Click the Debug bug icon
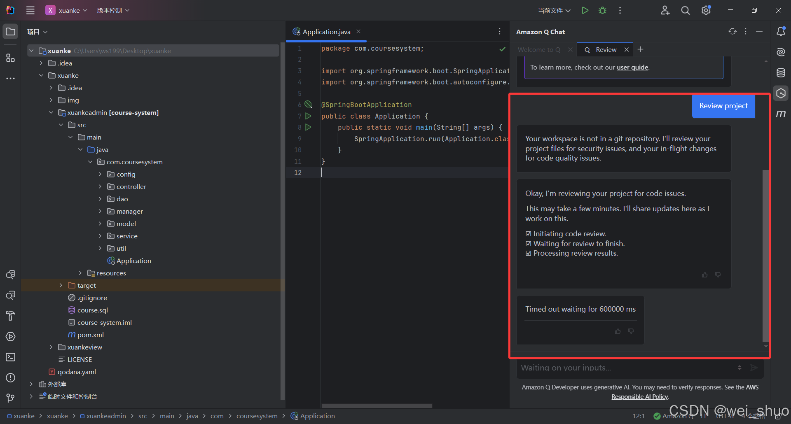This screenshot has width=791, height=424. tap(602, 10)
